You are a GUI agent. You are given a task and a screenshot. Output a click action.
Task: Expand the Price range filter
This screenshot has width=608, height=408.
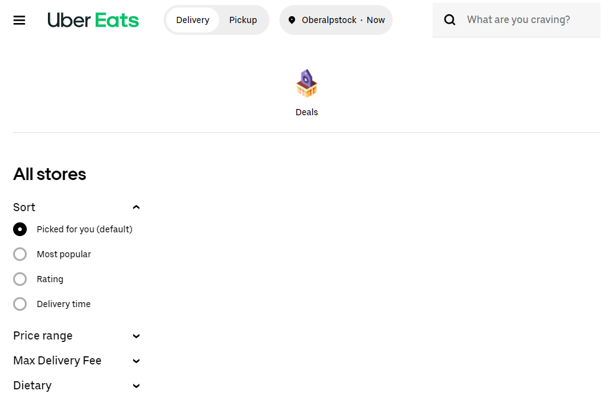(77, 336)
